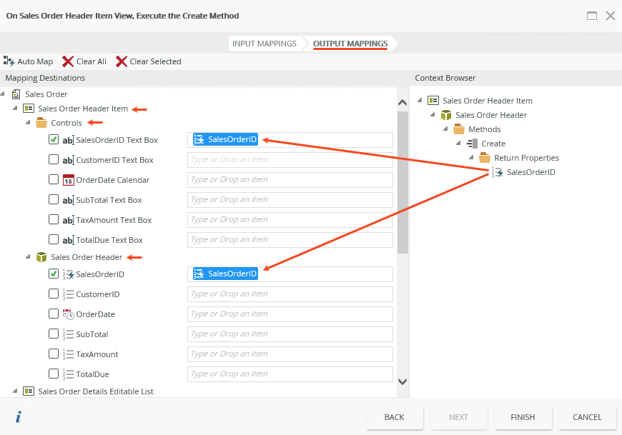Collapse the Return Properties folder
Image resolution: width=622 pixels, height=435 pixels.
(x=471, y=158)
